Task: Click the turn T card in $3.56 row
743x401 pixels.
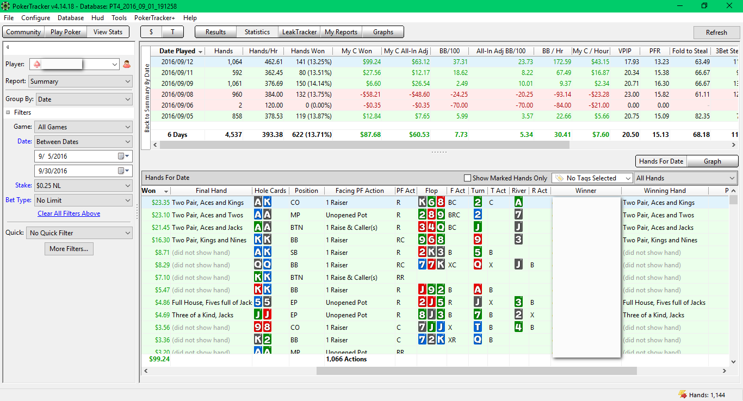Action: coord(478,327)
